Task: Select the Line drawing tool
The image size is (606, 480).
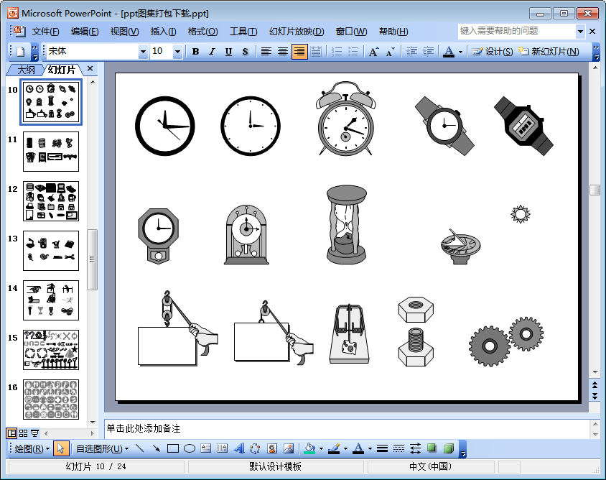Action: tap(140, 448)
